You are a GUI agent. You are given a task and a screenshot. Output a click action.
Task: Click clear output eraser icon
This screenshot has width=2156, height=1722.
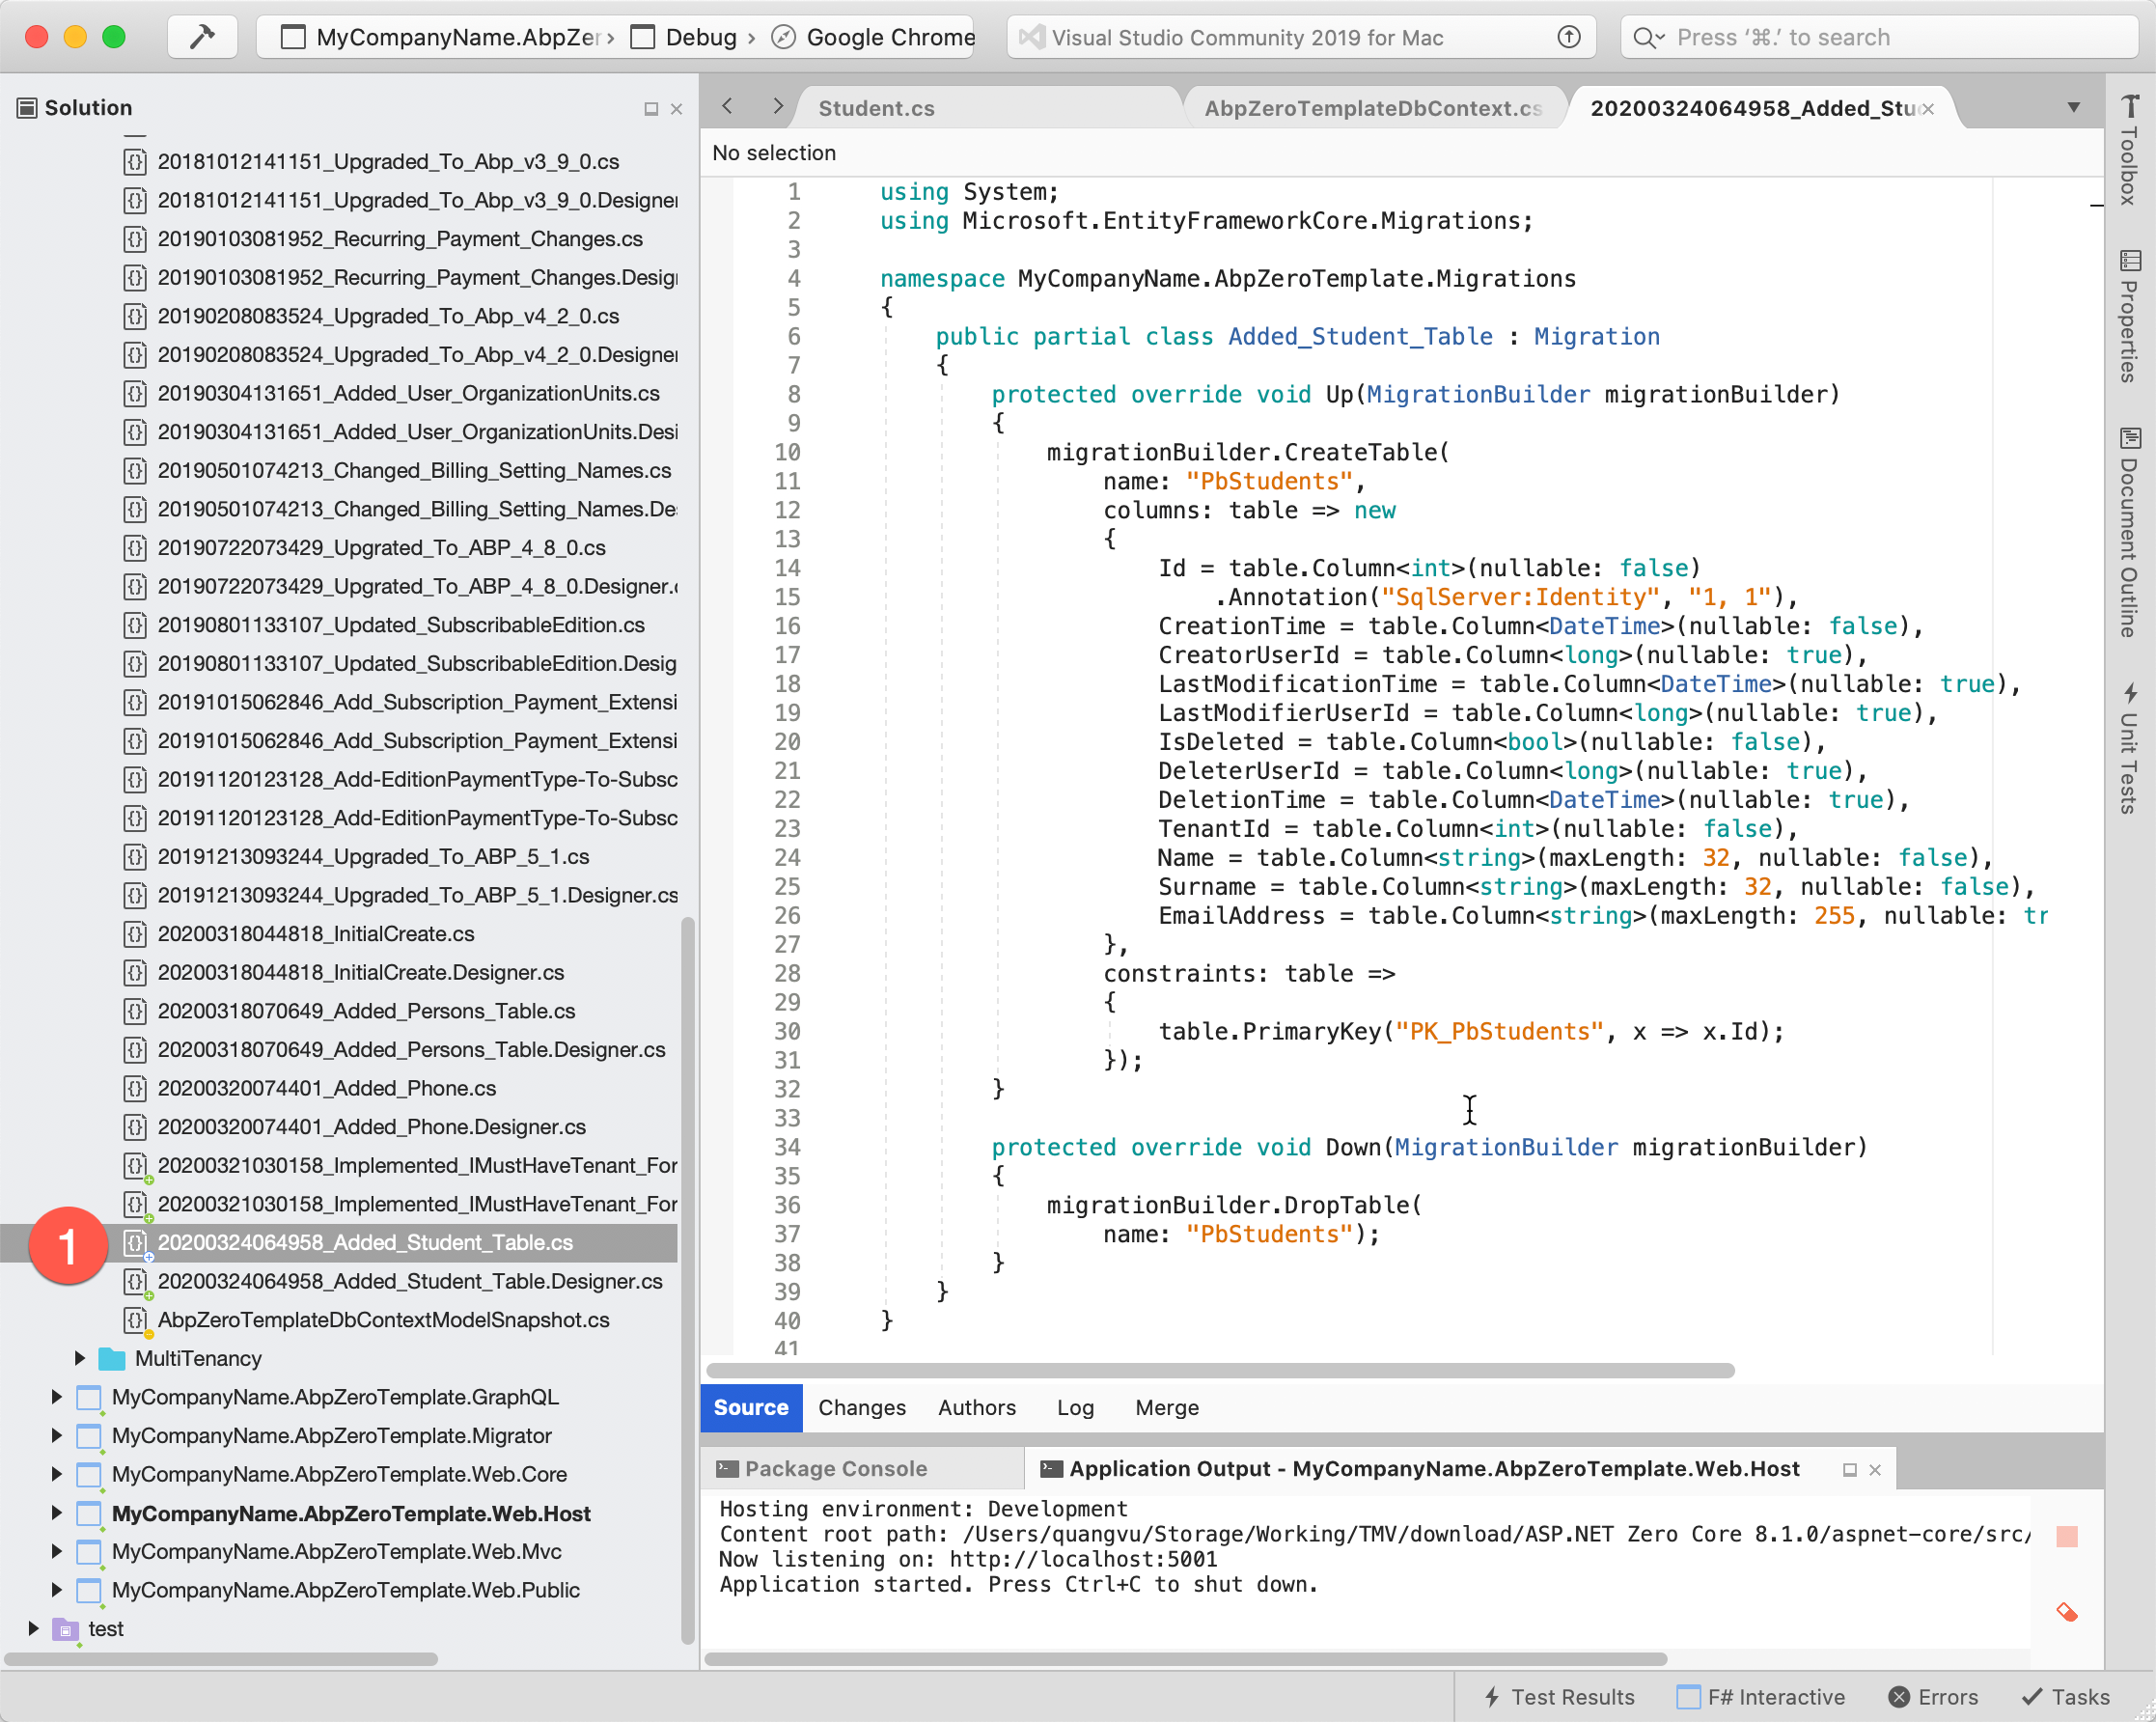[x=2066, y=1611]
